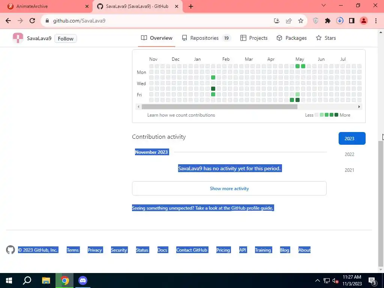Image resolution: width=384 pixels, height=288 pixels.
Task: Close the SavaLava9 GitHub tab
Action: coord(177,7)
